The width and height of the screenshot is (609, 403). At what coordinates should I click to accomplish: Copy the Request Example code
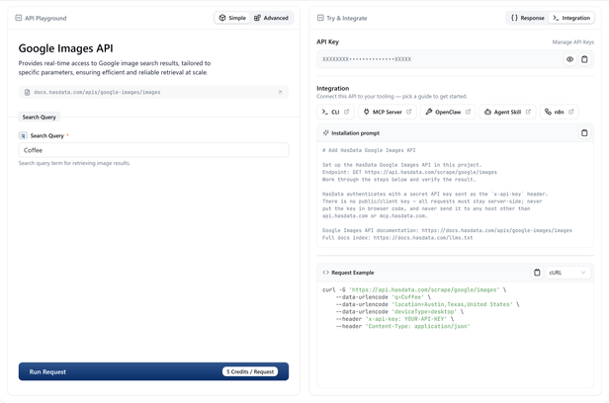tap(537, 273)
